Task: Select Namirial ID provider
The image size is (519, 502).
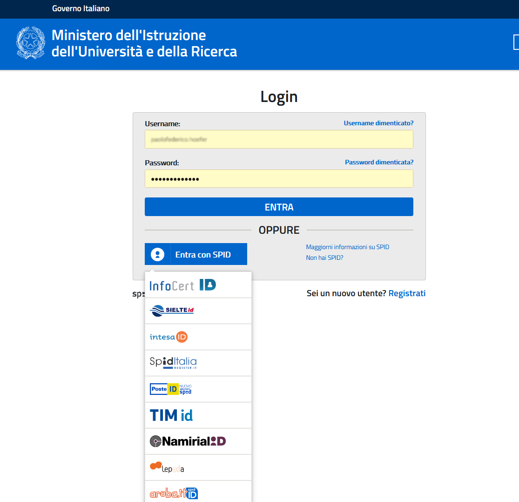Action: click(188, 441)
